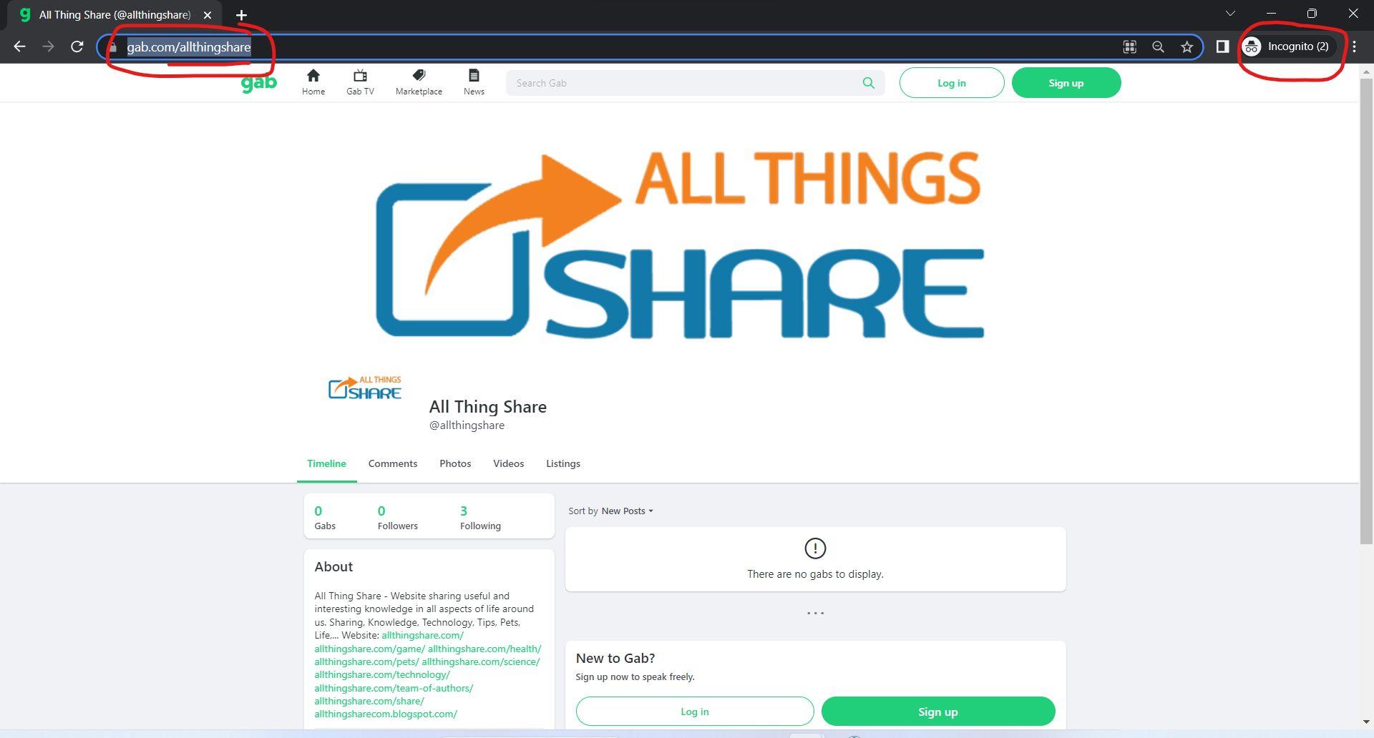Viewport: 1374px width, 738px height.
Task: Click the @allthingshare handle text
Action: point(467,425)
